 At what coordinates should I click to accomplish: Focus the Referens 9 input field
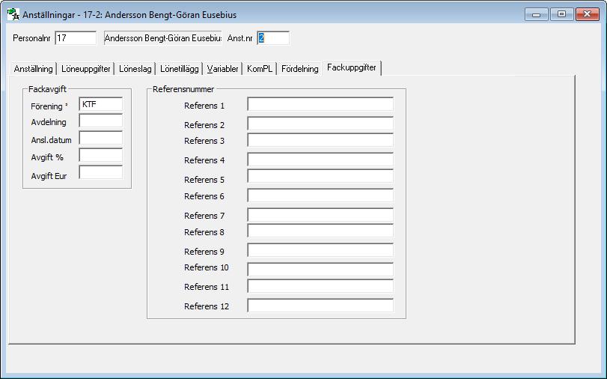pos(320,250)
